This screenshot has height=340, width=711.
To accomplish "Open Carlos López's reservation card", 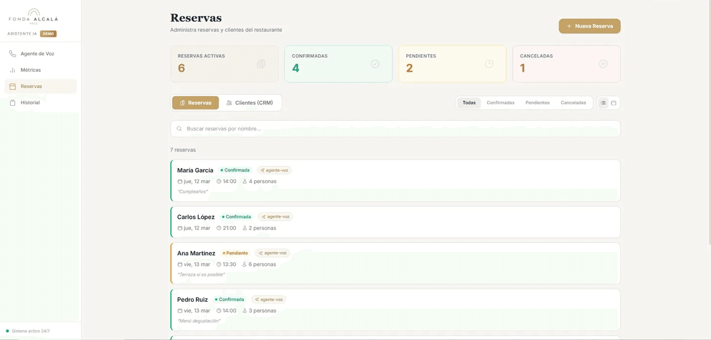I will (x=395, y=222).
